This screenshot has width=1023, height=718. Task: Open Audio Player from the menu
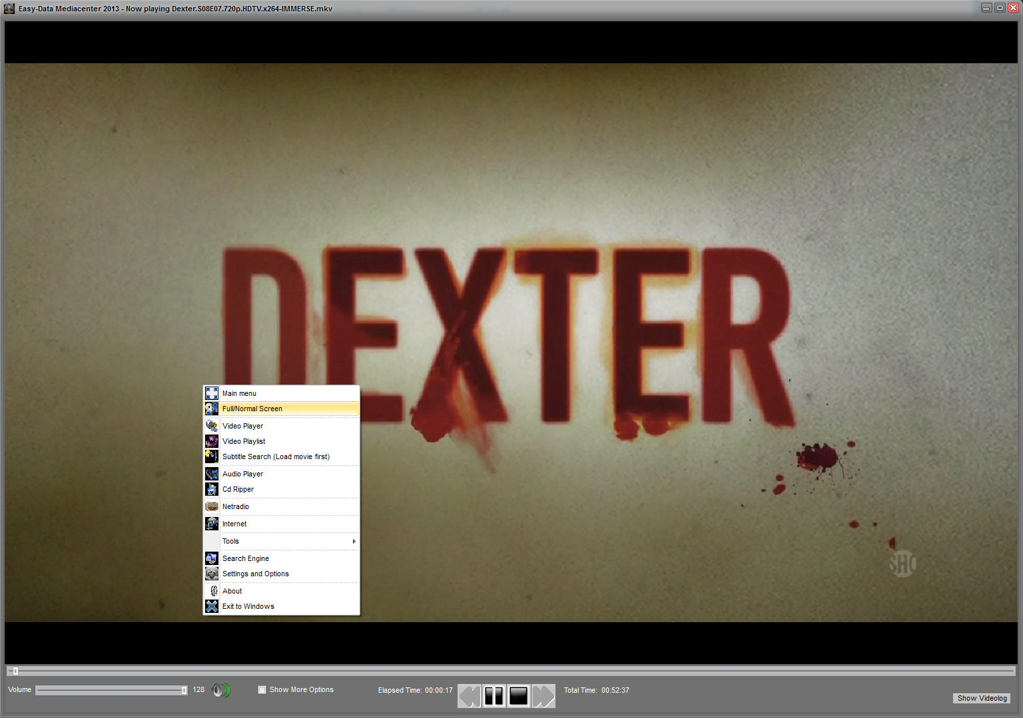click(282, 474)
